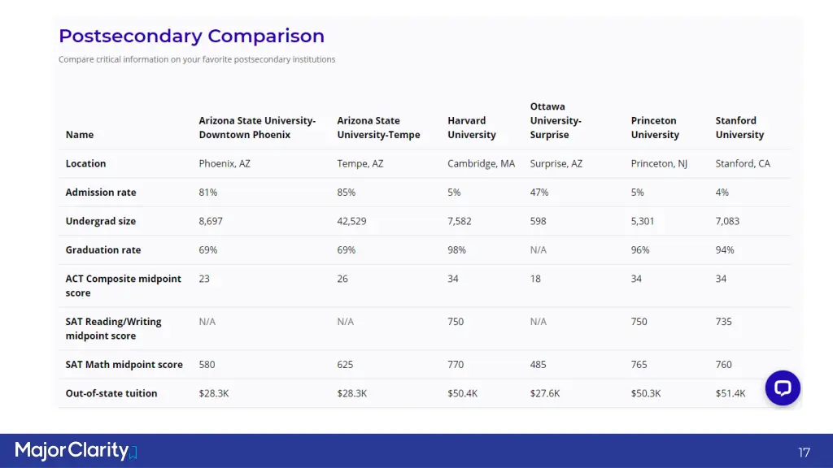Click the MajorClarity logo in footer
This screenshot has height=468, width=833.
[x=76, y=451]
